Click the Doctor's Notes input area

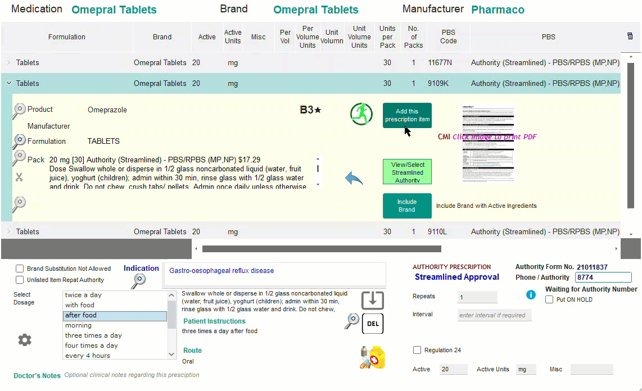pos(132,375)
